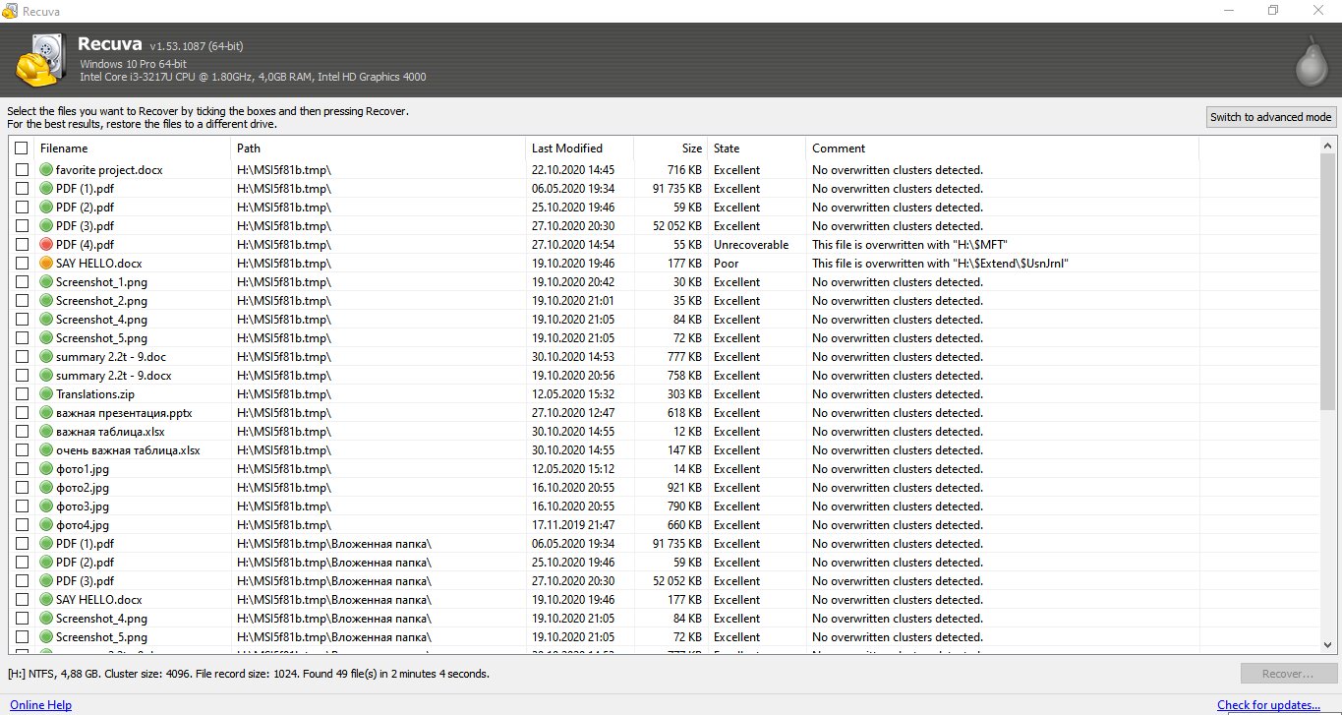Select the file name важная таблица.xlsx
Screen dimensions: 1342x715
[110, 432]
